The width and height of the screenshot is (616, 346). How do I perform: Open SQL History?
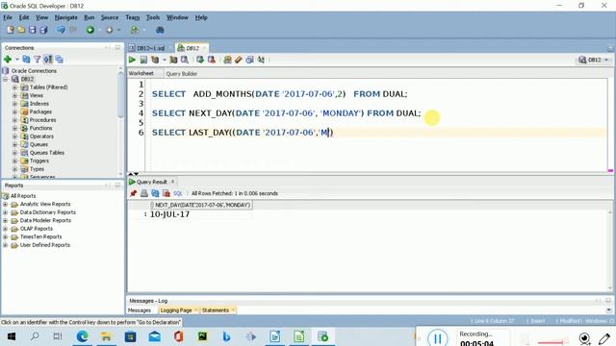249,60
